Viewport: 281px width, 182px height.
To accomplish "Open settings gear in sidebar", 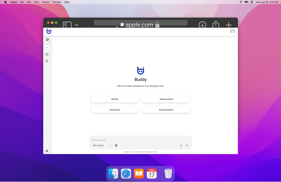I will (x=47, y=151).
